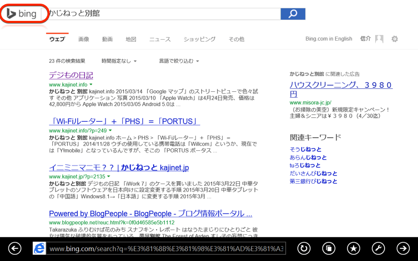This screenshot has height=261, width=418.
Task: Expand the 時間指定なし time filter dropdown
Action: (x=119, y=61)
